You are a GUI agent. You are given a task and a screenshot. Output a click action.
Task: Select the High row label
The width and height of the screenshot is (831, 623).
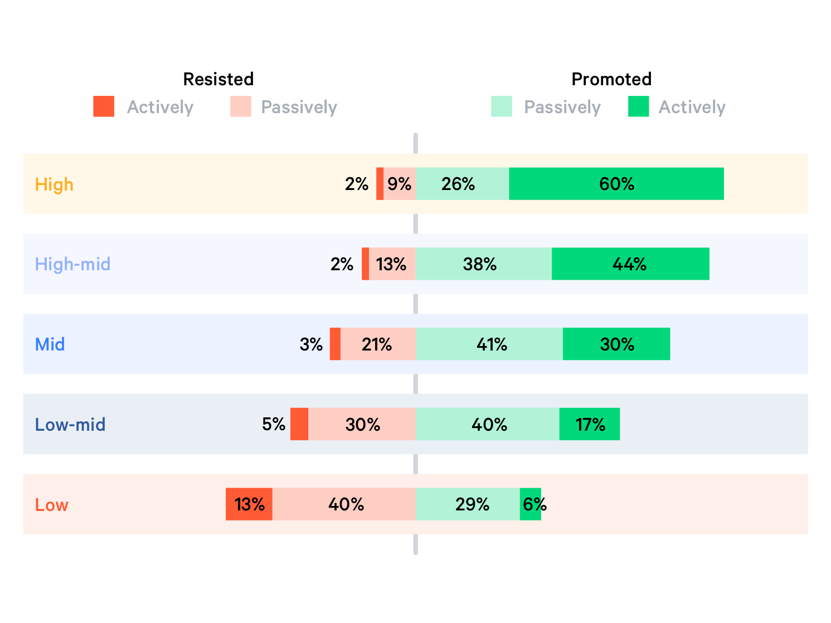point(54,184)
